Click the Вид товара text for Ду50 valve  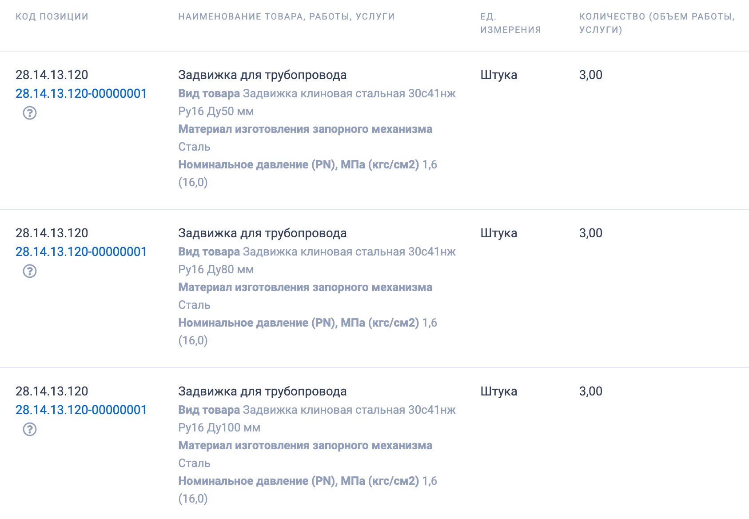(x=208, y=94)
